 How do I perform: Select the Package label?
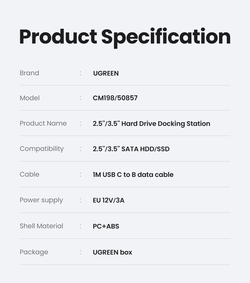[34, 252]
